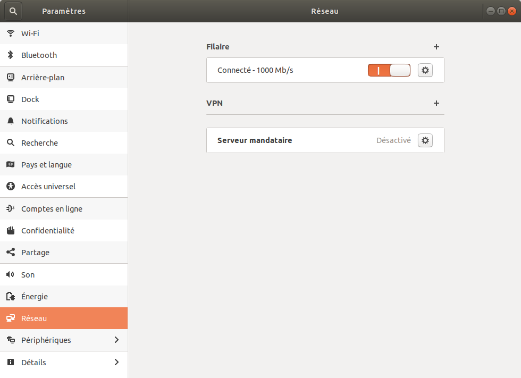This screenshot has height=378, width=521.
Task: Expand the Périphériques section
Action: pyautogui.click(x=64, y=340)
